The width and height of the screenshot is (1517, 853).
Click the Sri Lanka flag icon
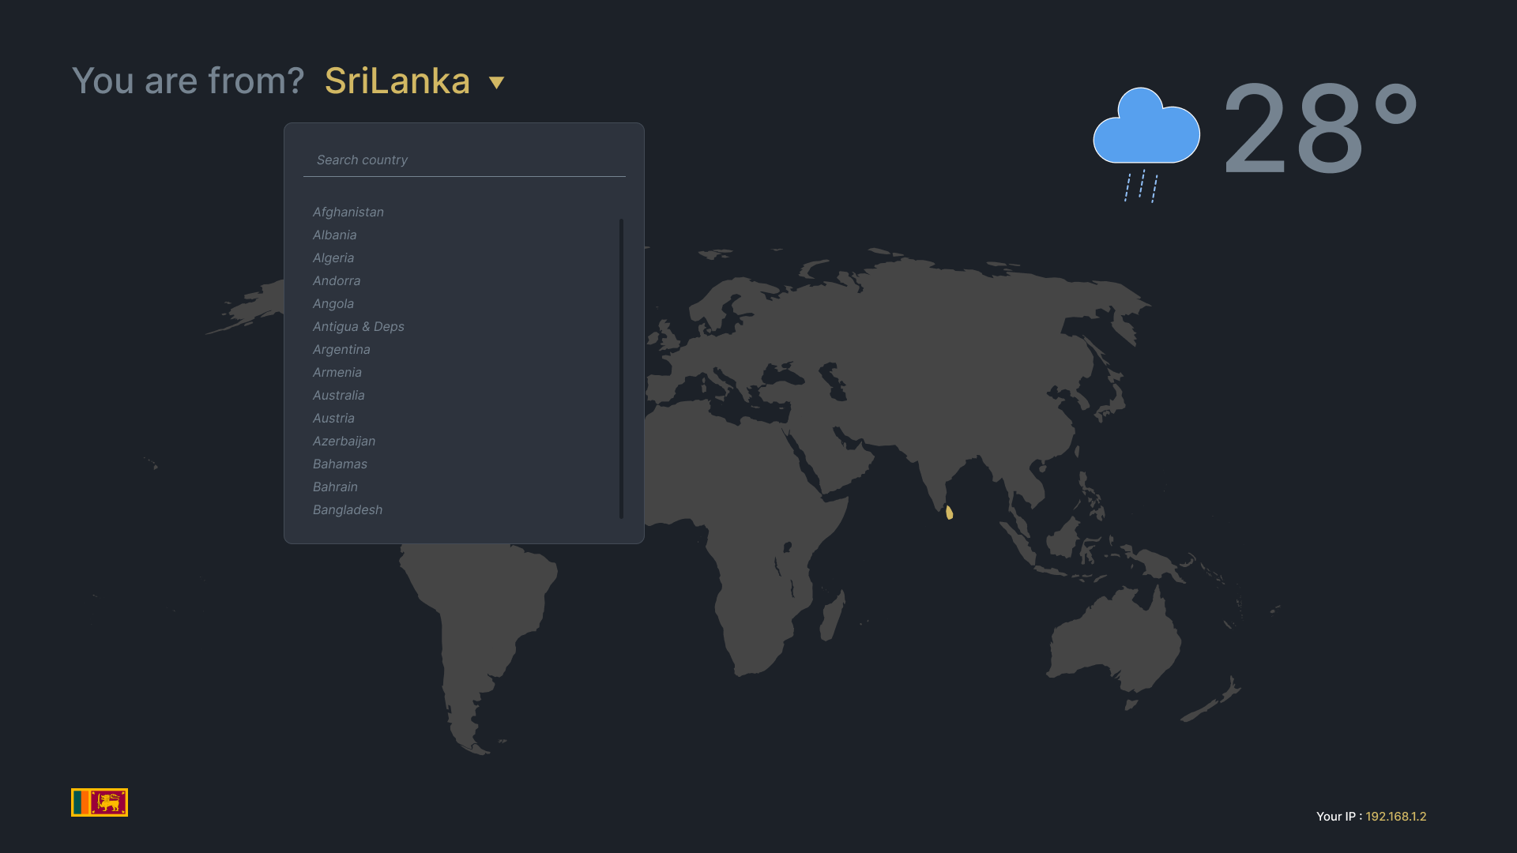[x=100, y=802]
